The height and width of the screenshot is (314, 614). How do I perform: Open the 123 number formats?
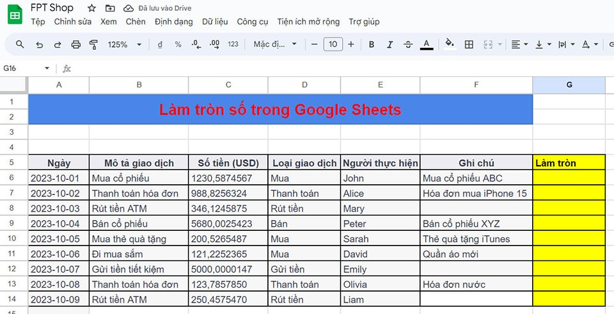(x=233, y=44)
